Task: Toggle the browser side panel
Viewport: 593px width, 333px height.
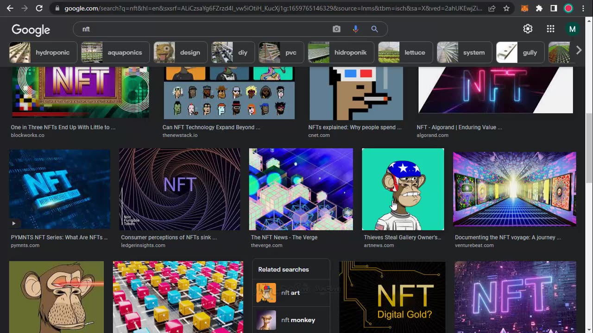Action: point(554,8)
